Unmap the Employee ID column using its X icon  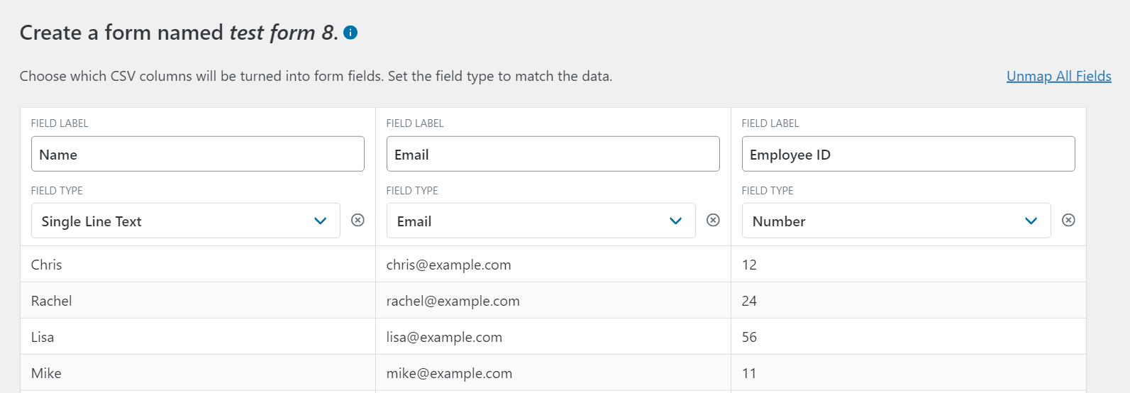coord(1068,220)
